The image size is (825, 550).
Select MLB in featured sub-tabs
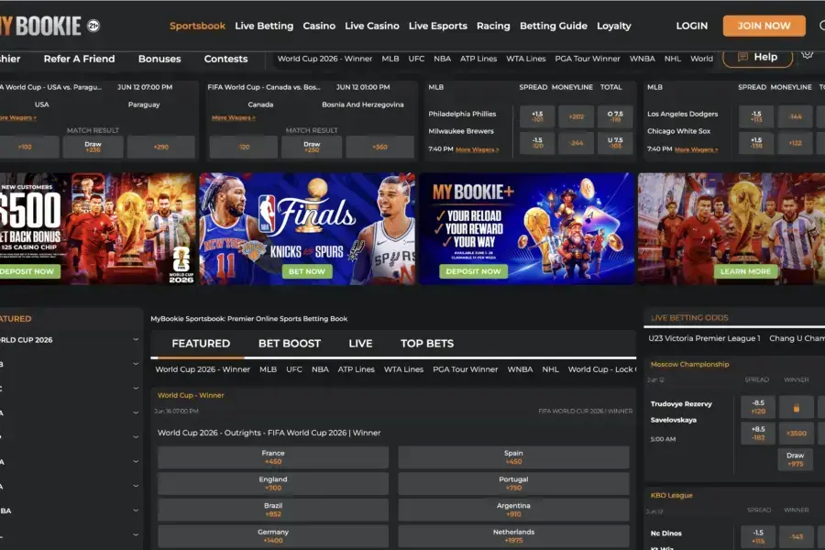[268, 369]
